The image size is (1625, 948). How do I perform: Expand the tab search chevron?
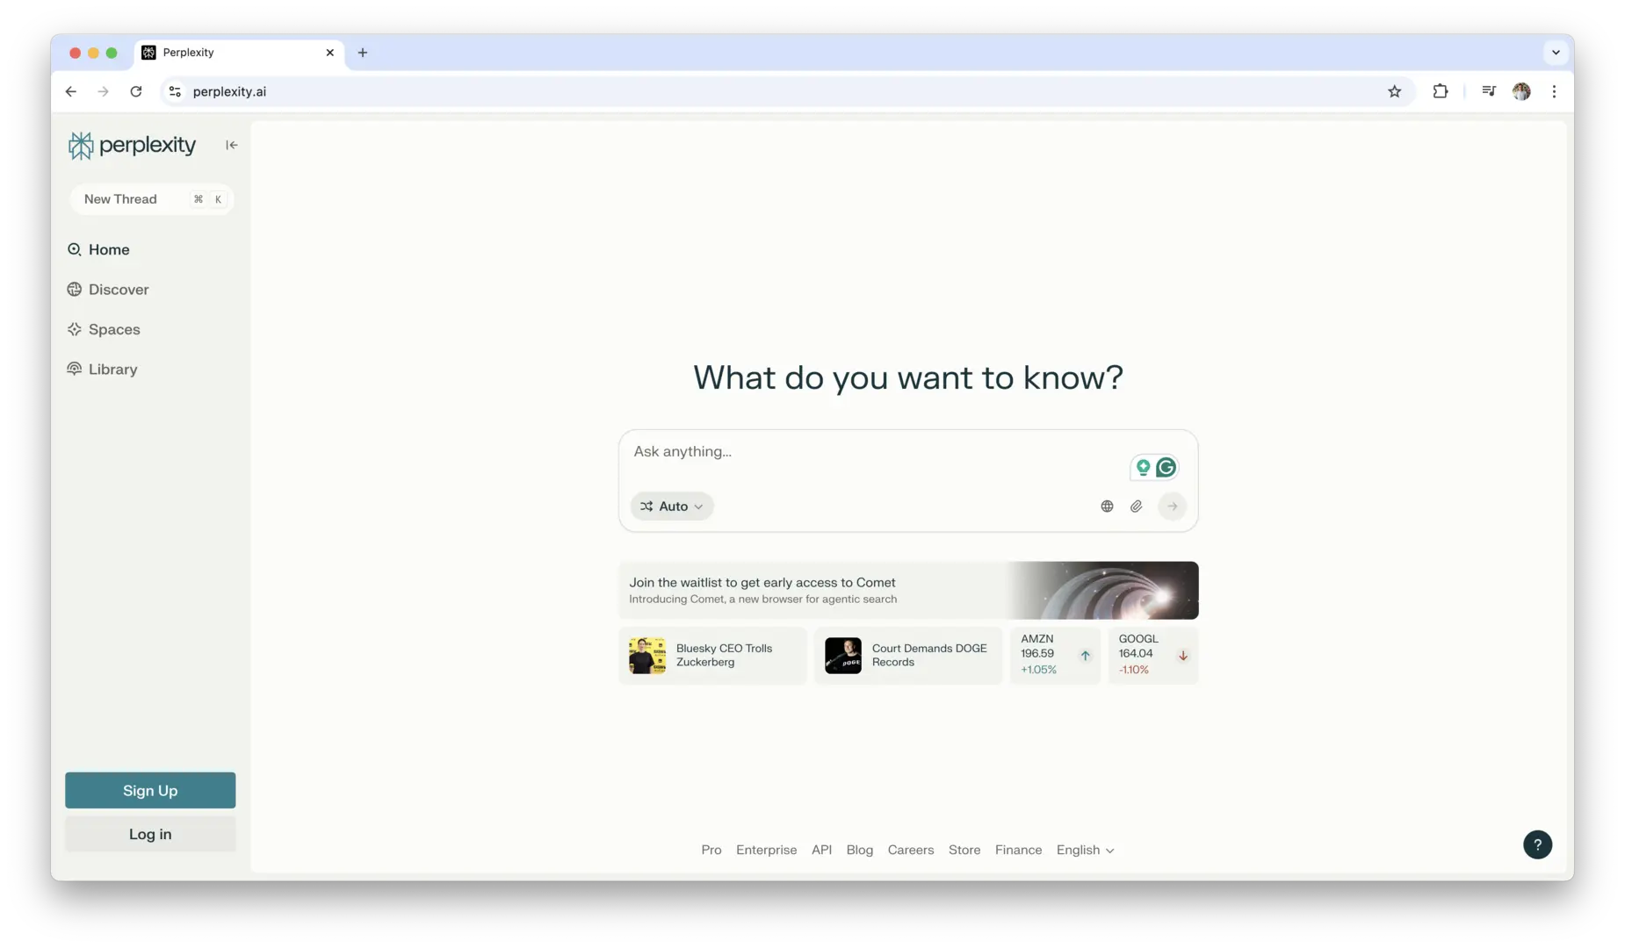click(x=1555, y=53)
